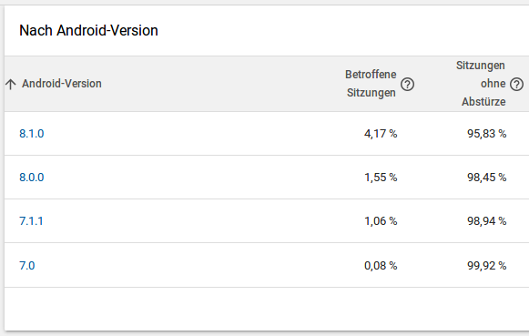Select the 1,55 % affected sessions value
Screen dimensions: 529x336
(381, 178)
